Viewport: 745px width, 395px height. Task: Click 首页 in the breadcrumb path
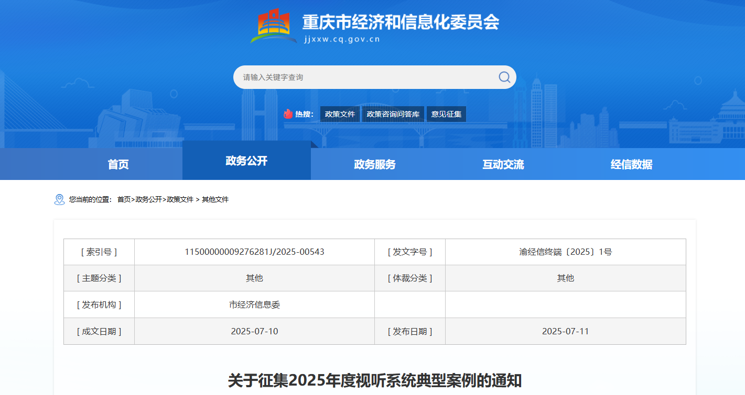[124, 199]
